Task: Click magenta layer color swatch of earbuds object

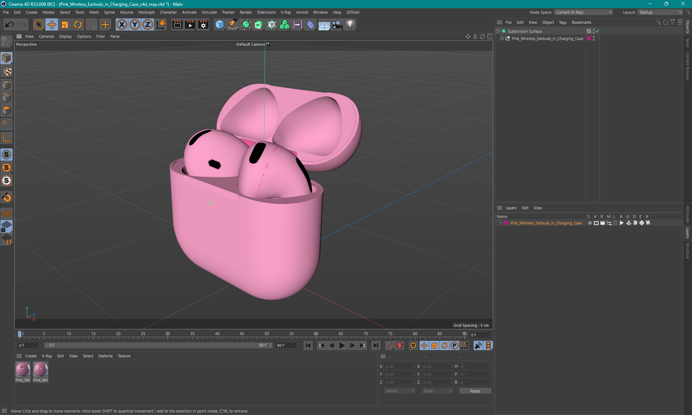Action: tap(589, 39)
